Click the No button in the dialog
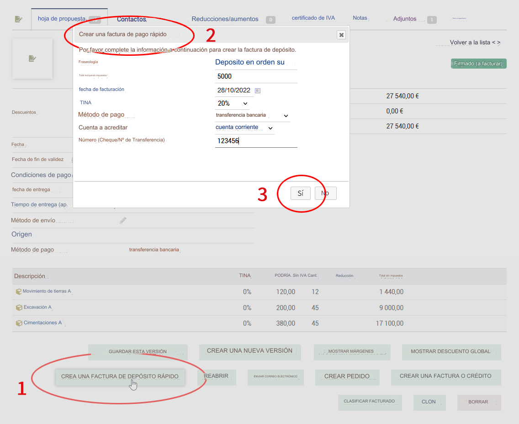 (x=325, y=193)
